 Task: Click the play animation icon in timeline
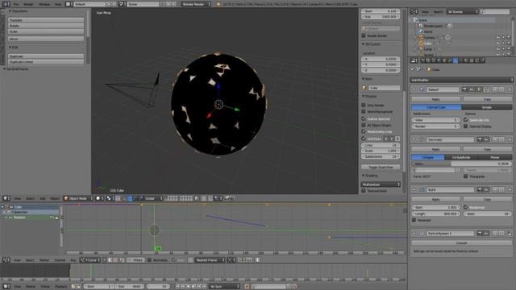click(193, 287)
